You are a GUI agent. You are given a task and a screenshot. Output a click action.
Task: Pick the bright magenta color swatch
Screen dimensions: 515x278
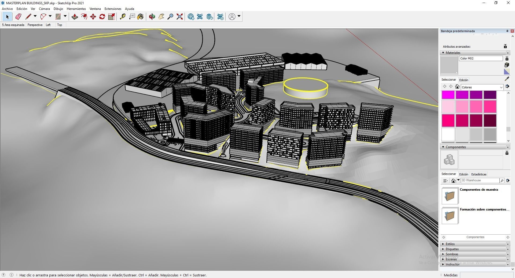[x=448, y=95]
